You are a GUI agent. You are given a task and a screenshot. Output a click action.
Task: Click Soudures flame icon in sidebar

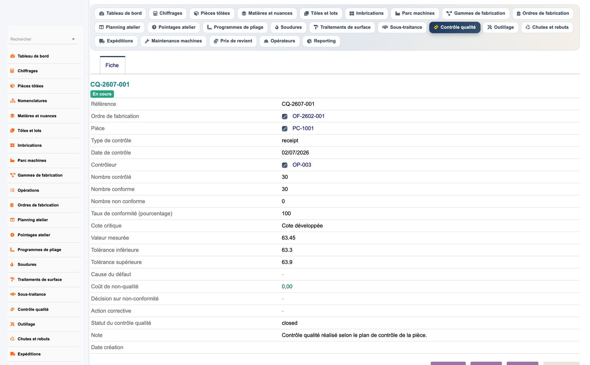[12, 265]
